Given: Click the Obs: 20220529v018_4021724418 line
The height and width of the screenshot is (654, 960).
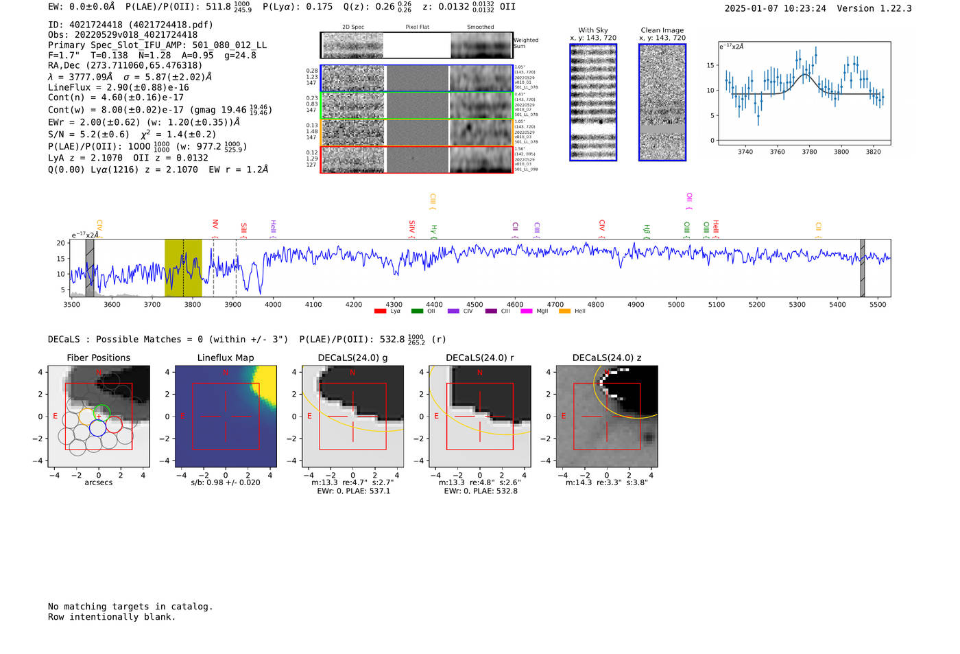Looking at the screenshot, I should pos(123,35).
